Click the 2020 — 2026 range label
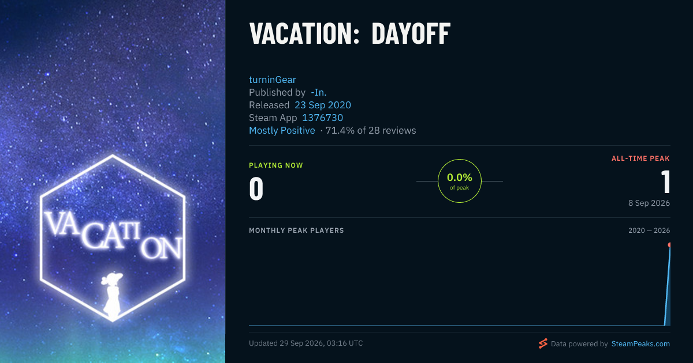This screenshot has width=693, height=363. [649, 230]
